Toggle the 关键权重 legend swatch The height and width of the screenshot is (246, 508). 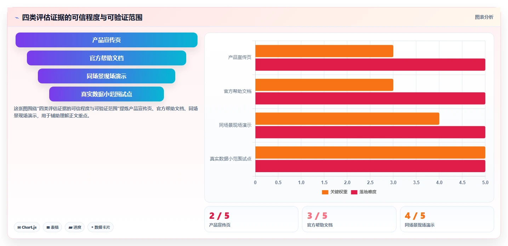coord(325,192)
